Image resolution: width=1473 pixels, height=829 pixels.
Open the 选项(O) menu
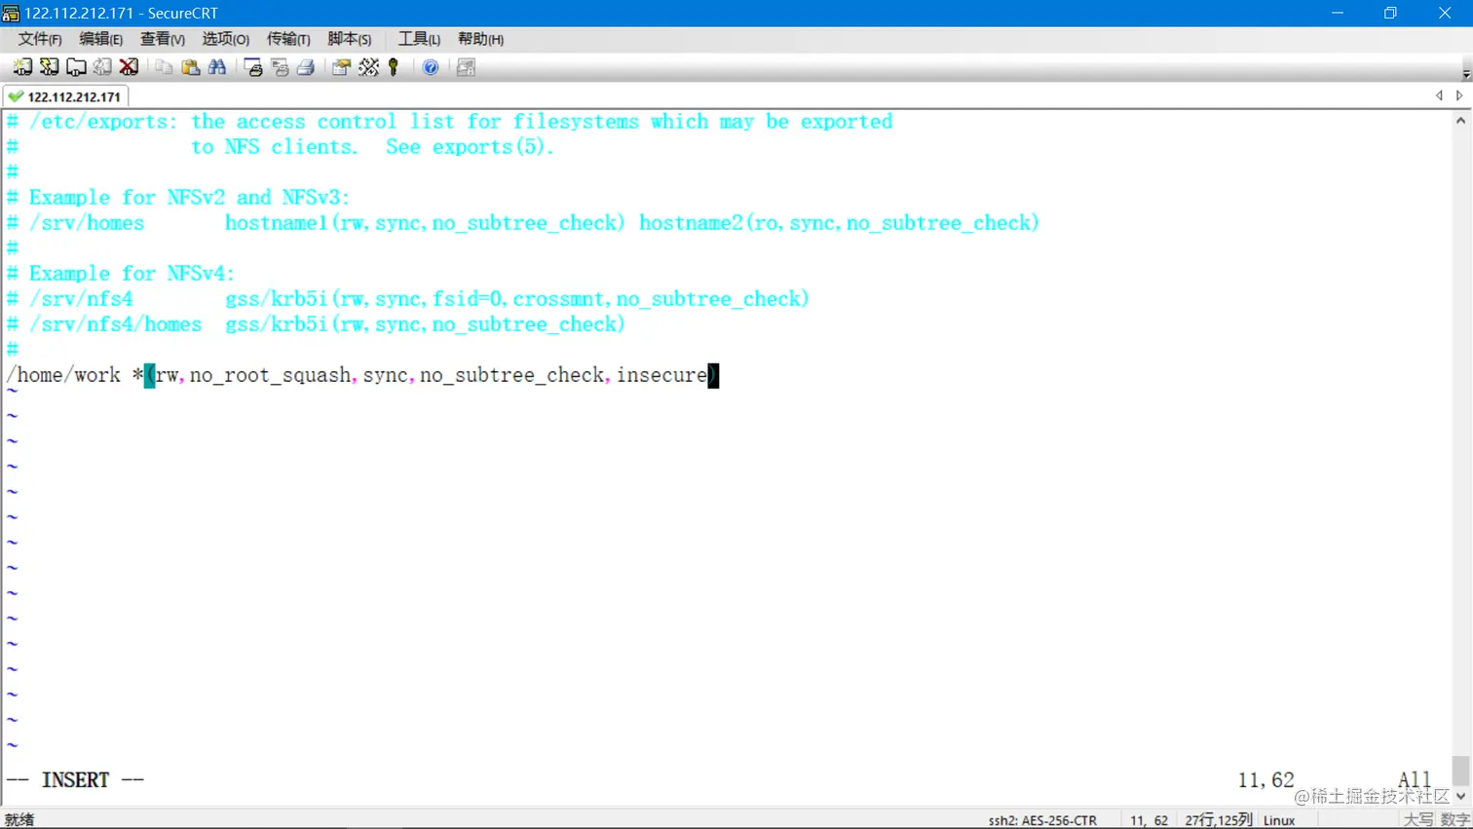[225, 39]
